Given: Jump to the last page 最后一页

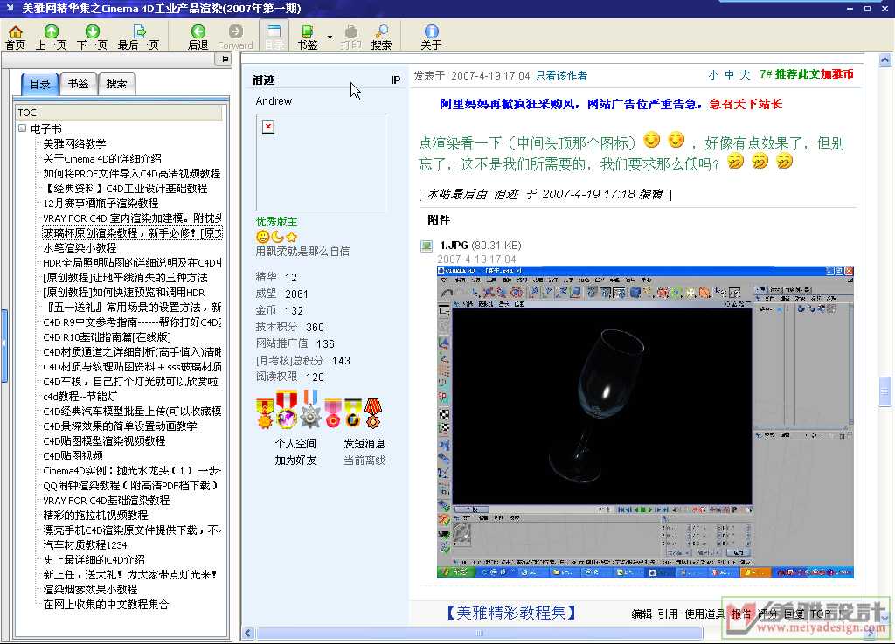Looking at the screenshot, I should (x=138, y=37).
